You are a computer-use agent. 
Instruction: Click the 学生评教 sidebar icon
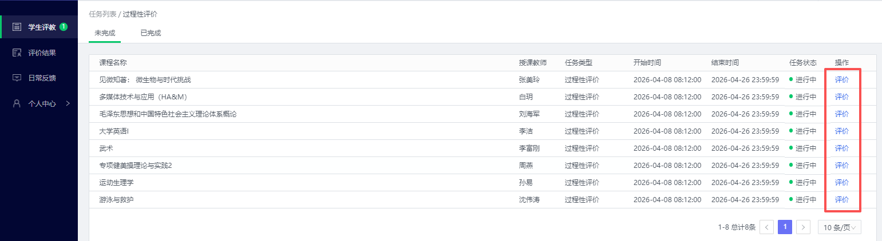[17, 27]
